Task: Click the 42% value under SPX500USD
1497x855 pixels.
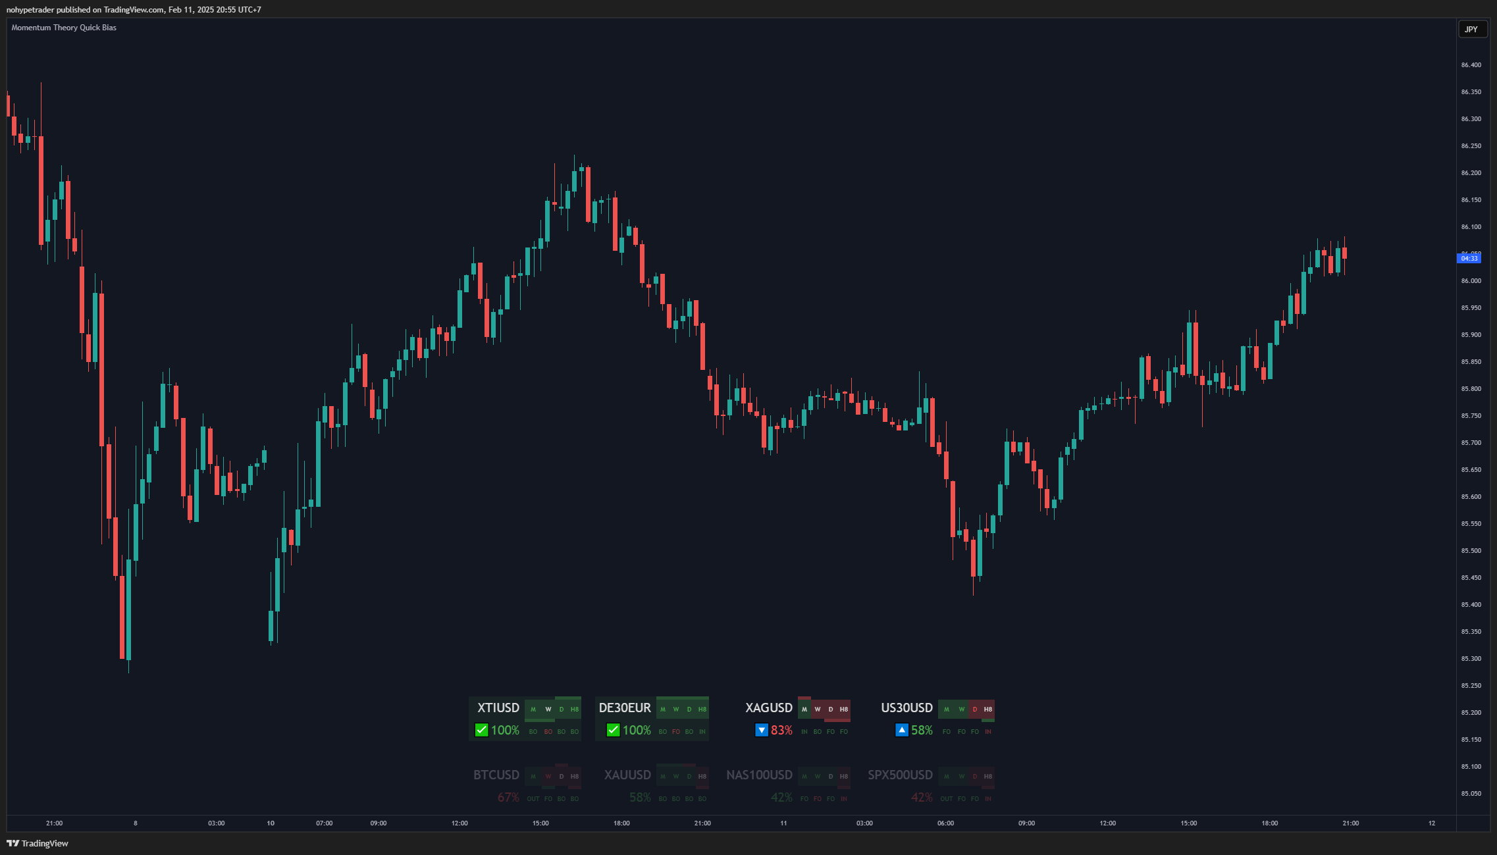Action: tap(922, 797)
